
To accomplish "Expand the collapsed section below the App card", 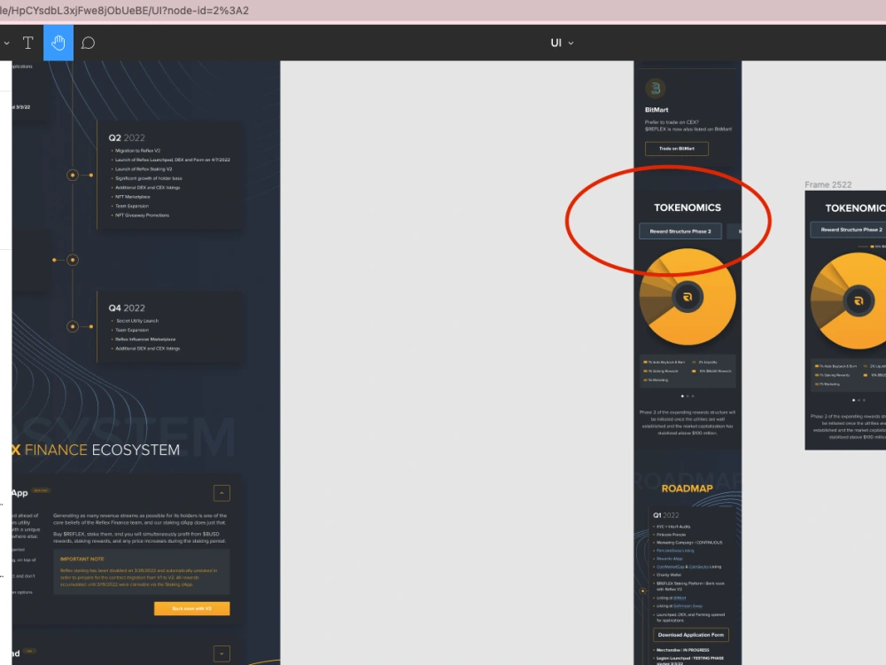I will [221, 653].
